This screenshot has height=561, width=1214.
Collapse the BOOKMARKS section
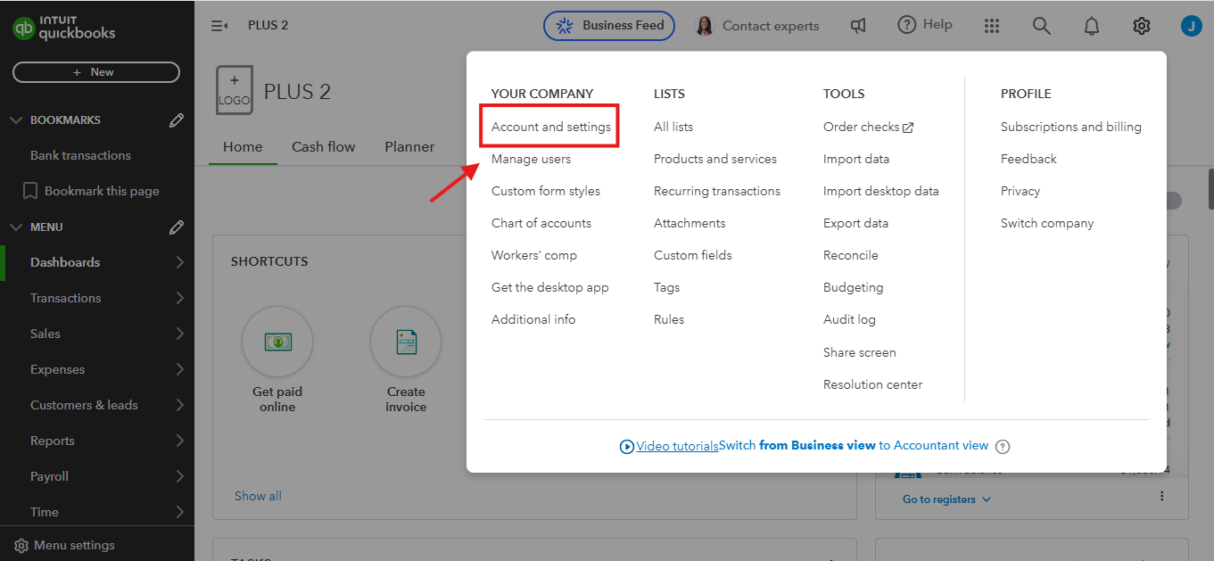click(15, 120)
